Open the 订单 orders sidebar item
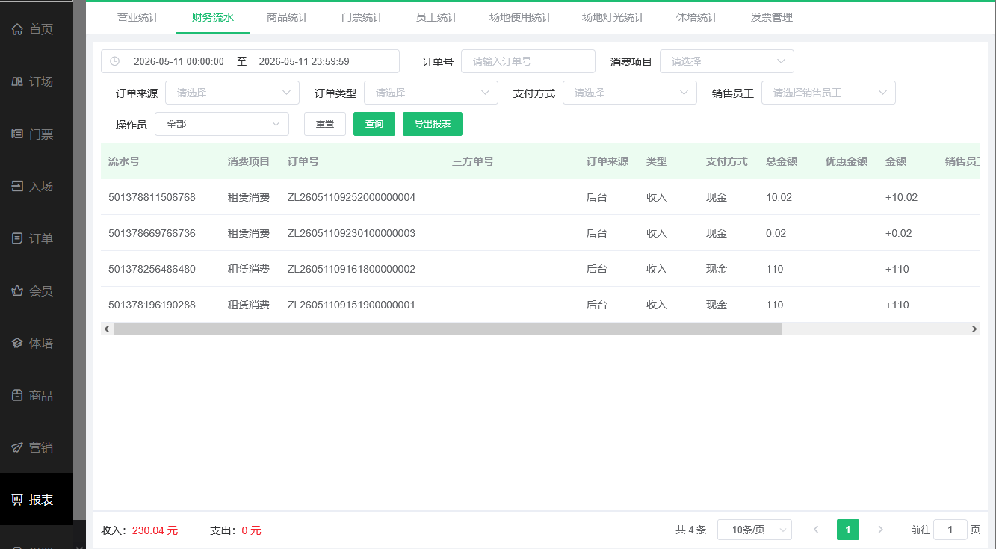Viewport: 996px width, 549px height. [37, 239]
